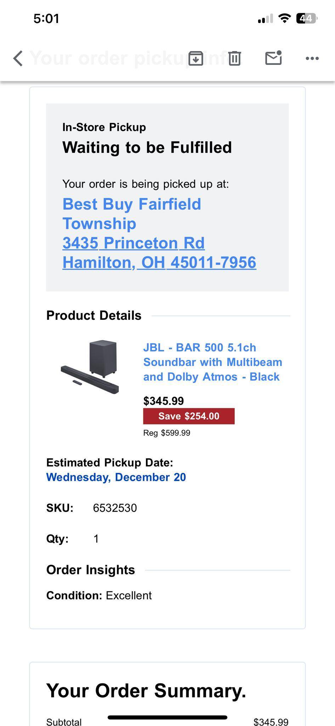Tap the 5:01 clock in status bar
335x726 pixels.
[46, 18]
